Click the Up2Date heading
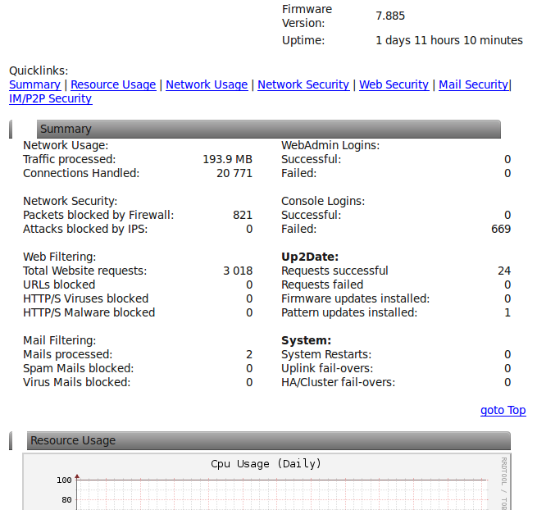This screenshot has height=510, width=537. [x=310, y=257]
